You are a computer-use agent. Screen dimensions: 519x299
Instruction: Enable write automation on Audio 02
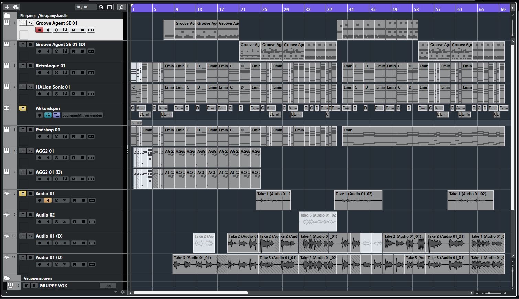coord(83,222)
